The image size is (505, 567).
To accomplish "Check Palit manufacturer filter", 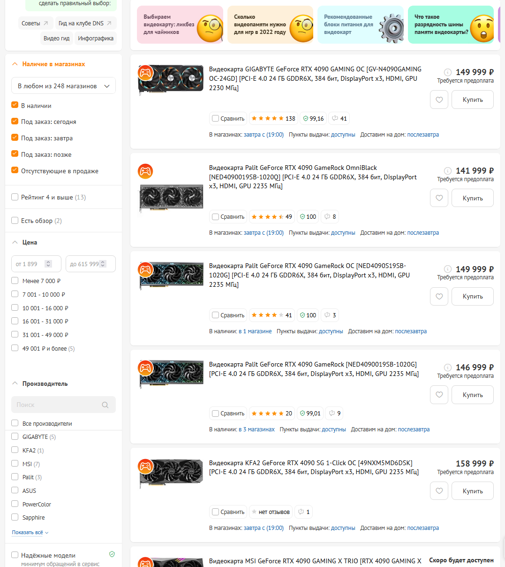I will [15, 477].
